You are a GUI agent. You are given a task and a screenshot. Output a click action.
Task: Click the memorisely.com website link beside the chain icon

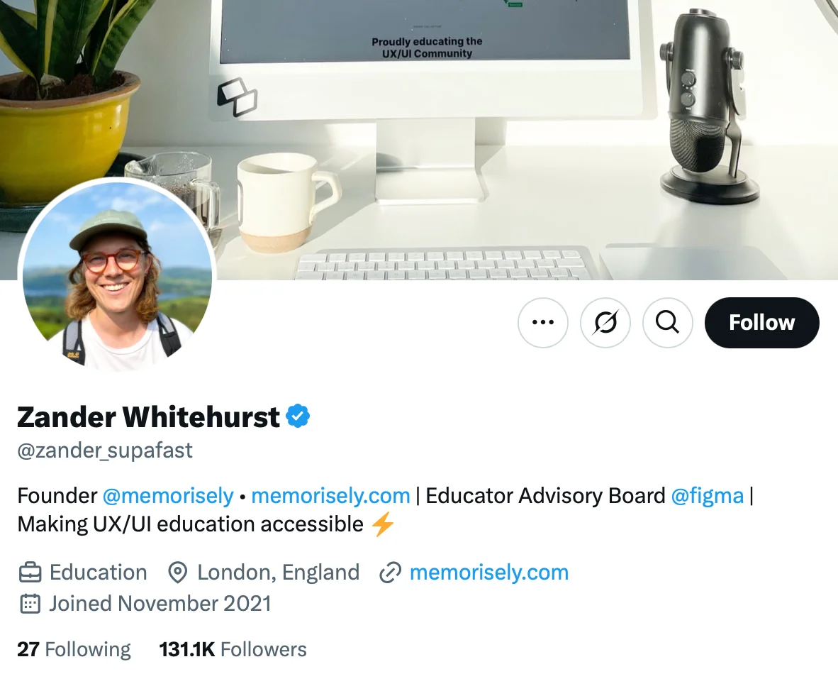(489, 573)
